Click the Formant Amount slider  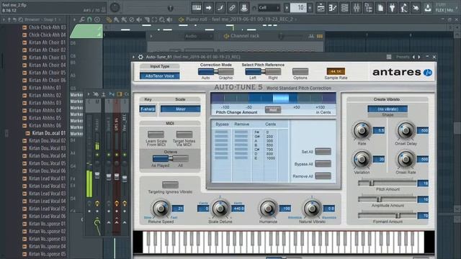point(388,216)
